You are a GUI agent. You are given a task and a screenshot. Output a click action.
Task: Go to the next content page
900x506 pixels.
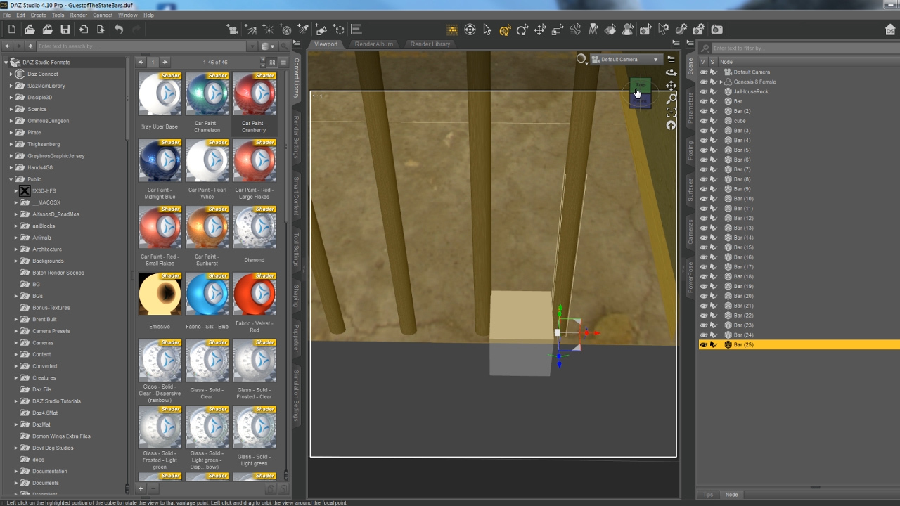(166, 63)
